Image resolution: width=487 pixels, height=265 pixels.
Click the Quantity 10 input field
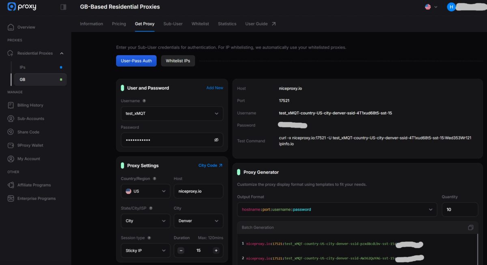460,209
